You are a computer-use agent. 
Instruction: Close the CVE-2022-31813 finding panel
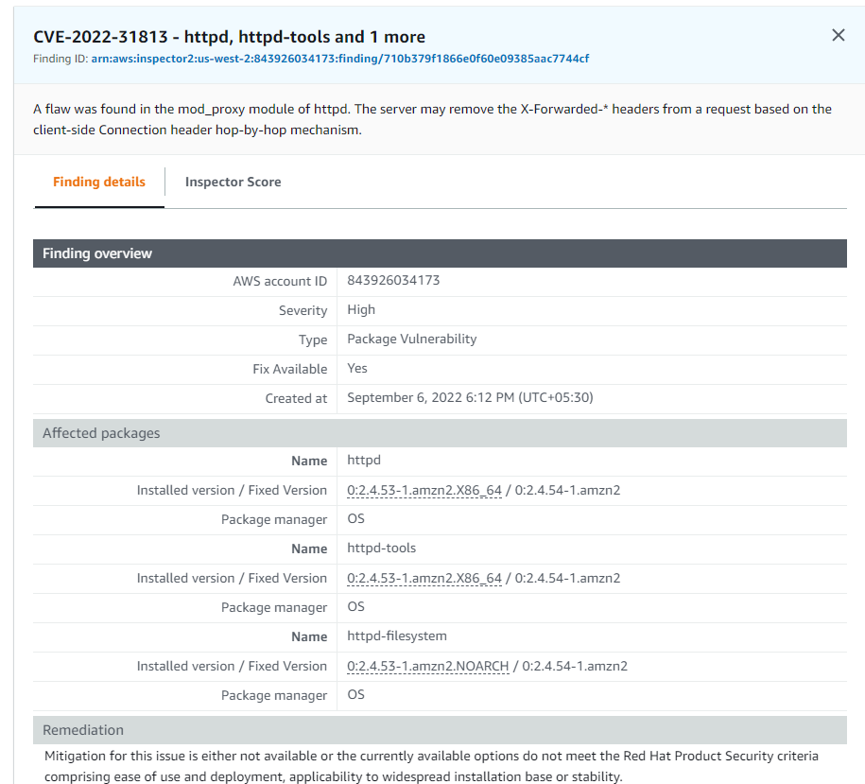838,34
